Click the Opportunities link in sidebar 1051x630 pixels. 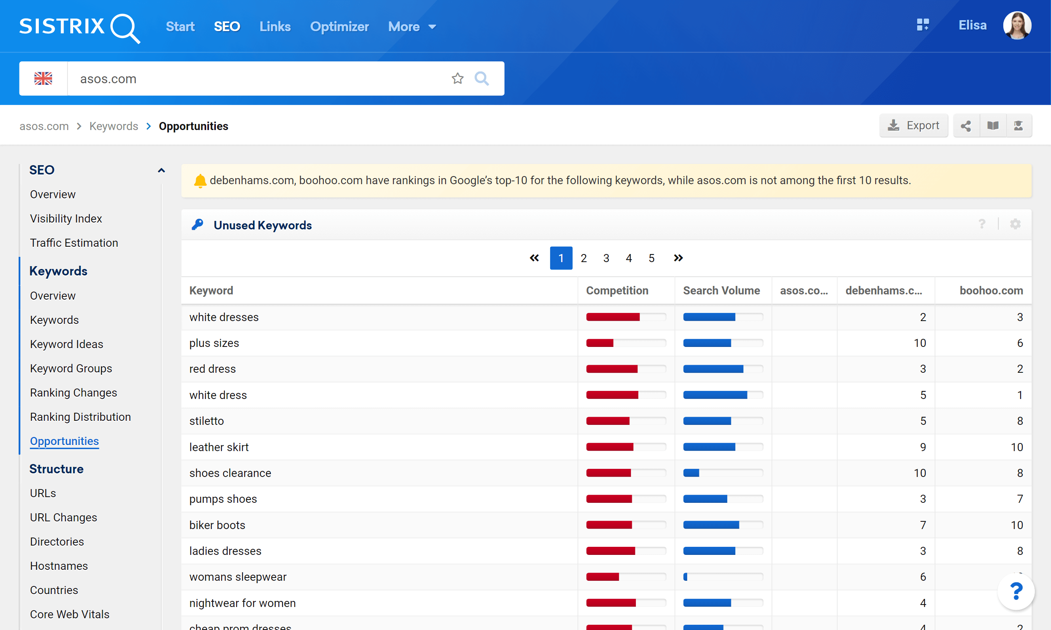point(64,441)
